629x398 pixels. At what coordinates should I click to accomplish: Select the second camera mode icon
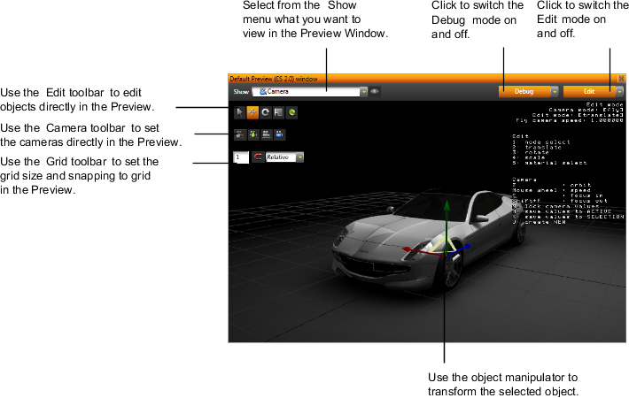coord(252,135)
